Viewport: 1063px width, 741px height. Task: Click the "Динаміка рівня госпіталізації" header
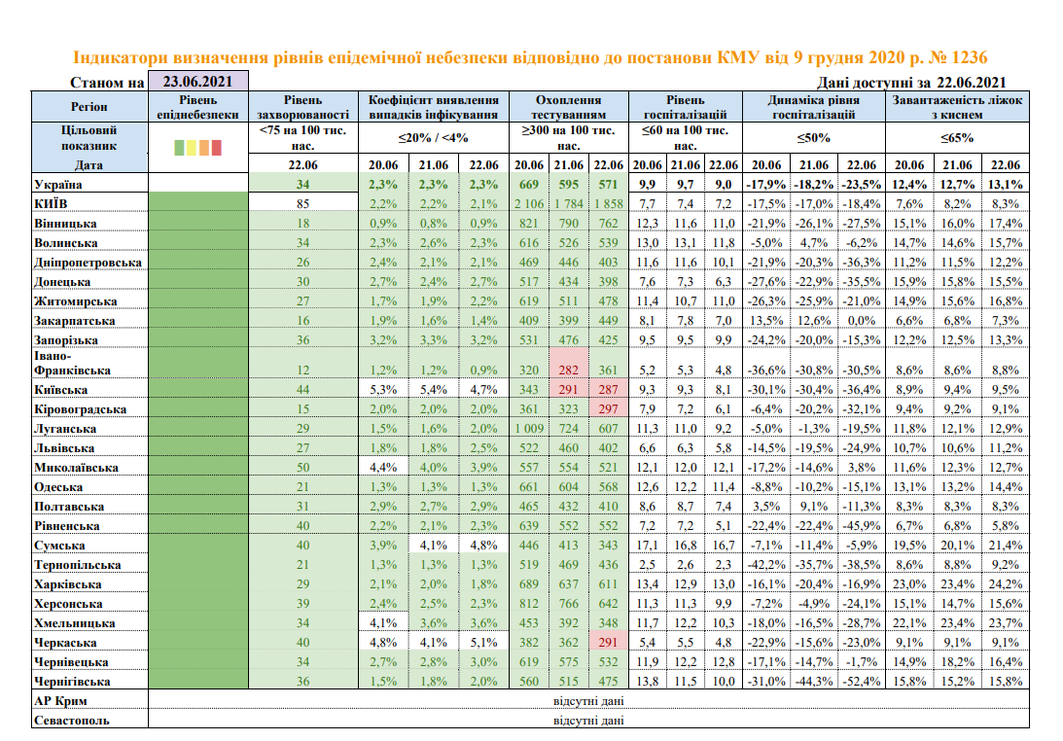[813, 107]
